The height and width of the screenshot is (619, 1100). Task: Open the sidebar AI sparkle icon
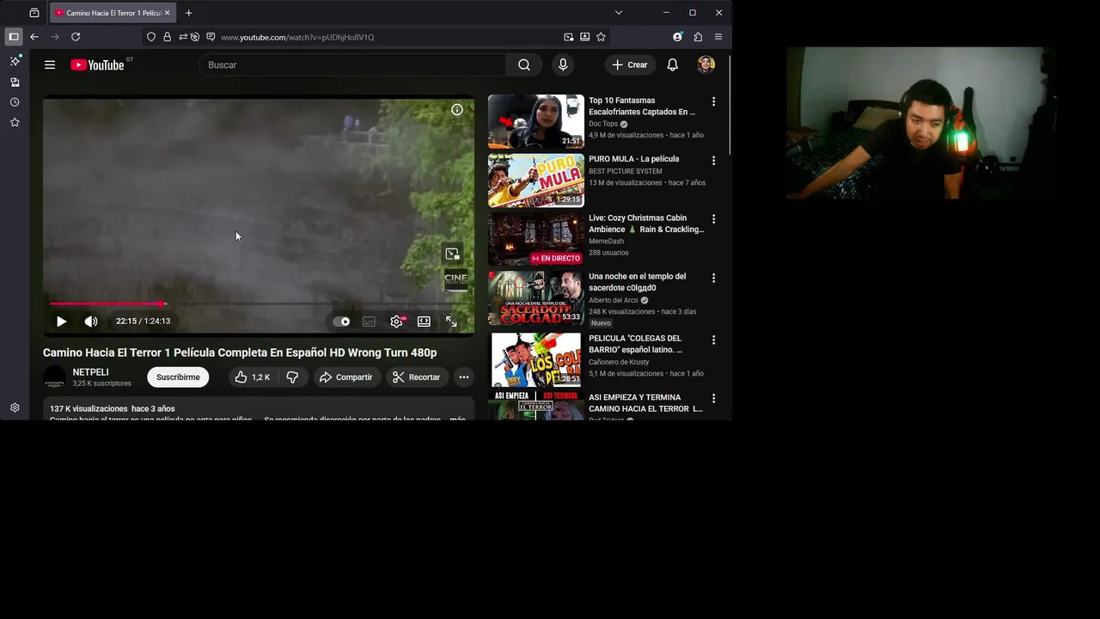point(15,61)
